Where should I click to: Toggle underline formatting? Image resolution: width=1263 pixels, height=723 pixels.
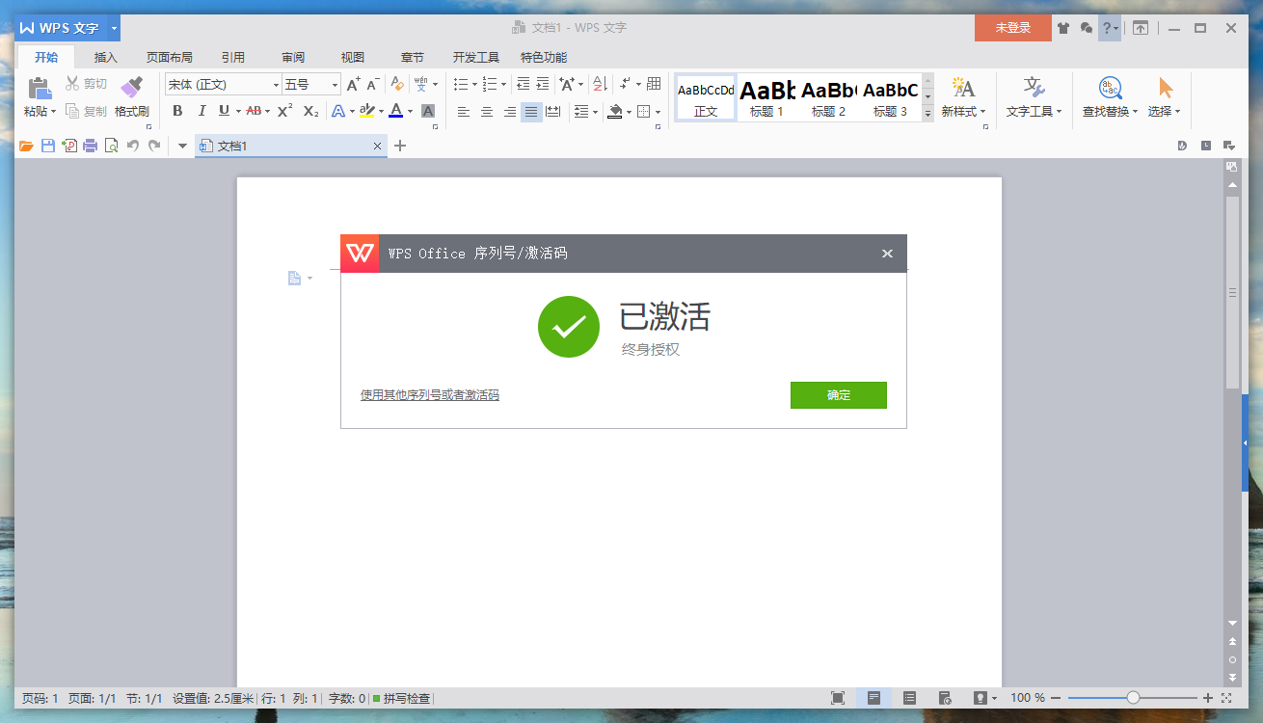(224, 112)
